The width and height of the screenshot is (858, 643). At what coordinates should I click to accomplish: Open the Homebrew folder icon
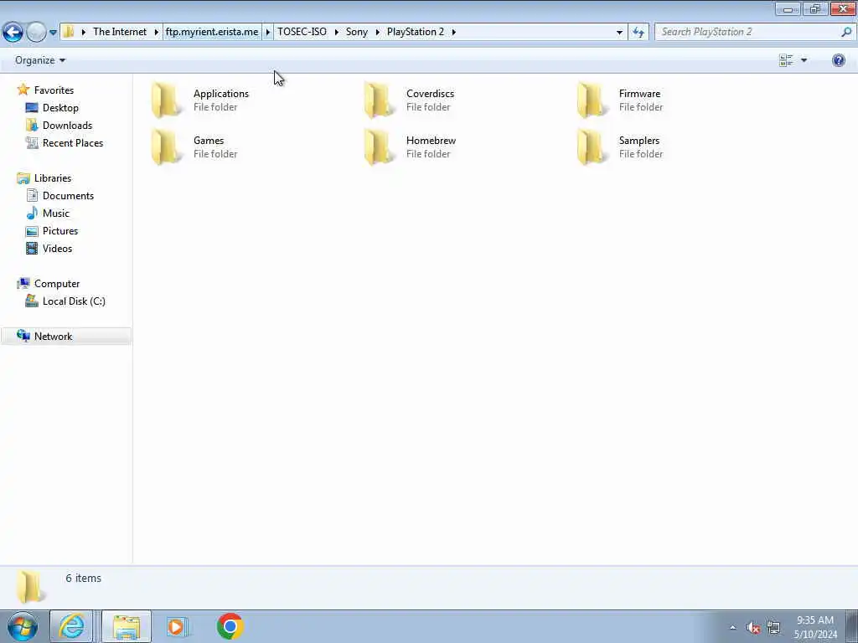point(379,147)
